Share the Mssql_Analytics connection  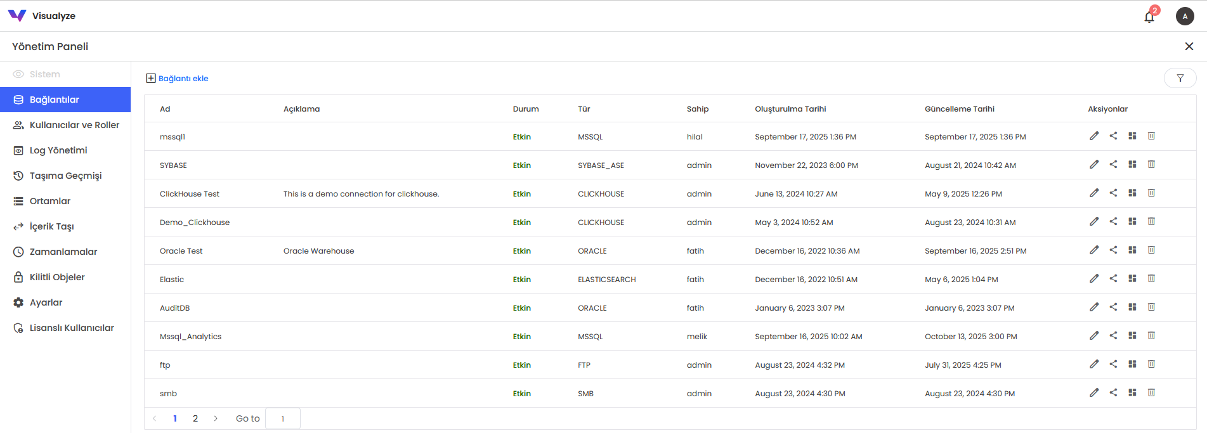pyautogui.click(x=1113, y=335)
